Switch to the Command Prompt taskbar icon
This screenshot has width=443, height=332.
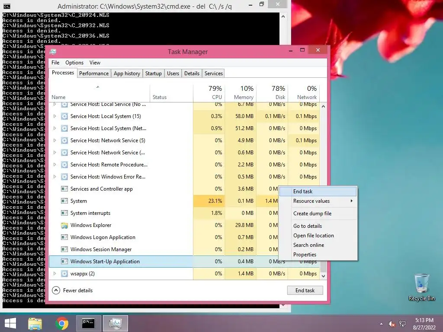tap(88, 323)
